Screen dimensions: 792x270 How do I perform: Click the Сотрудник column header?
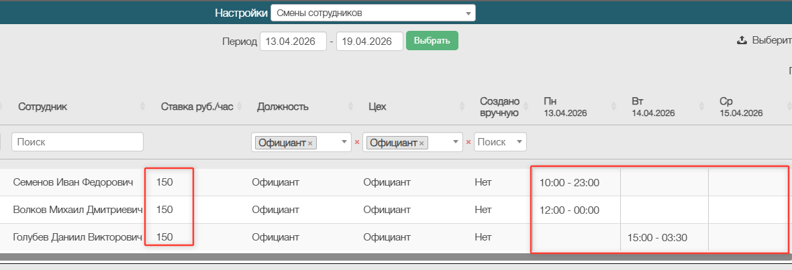coord(42,107)
